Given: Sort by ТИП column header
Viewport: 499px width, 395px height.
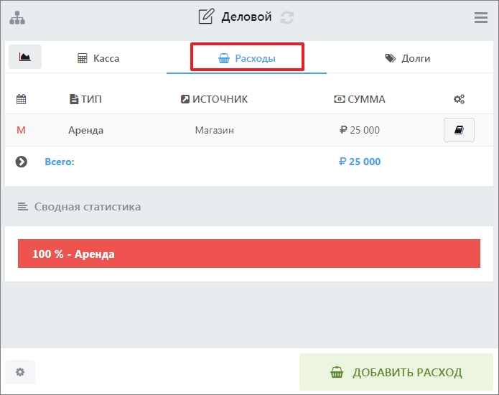Looking at the screenshot, I should tap(85, 99).
